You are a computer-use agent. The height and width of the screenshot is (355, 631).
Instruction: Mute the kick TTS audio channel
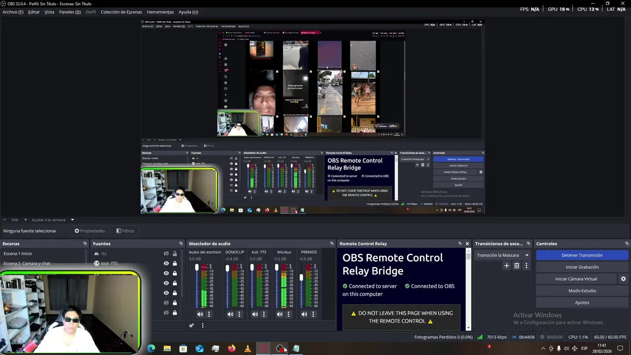[255, 314]
